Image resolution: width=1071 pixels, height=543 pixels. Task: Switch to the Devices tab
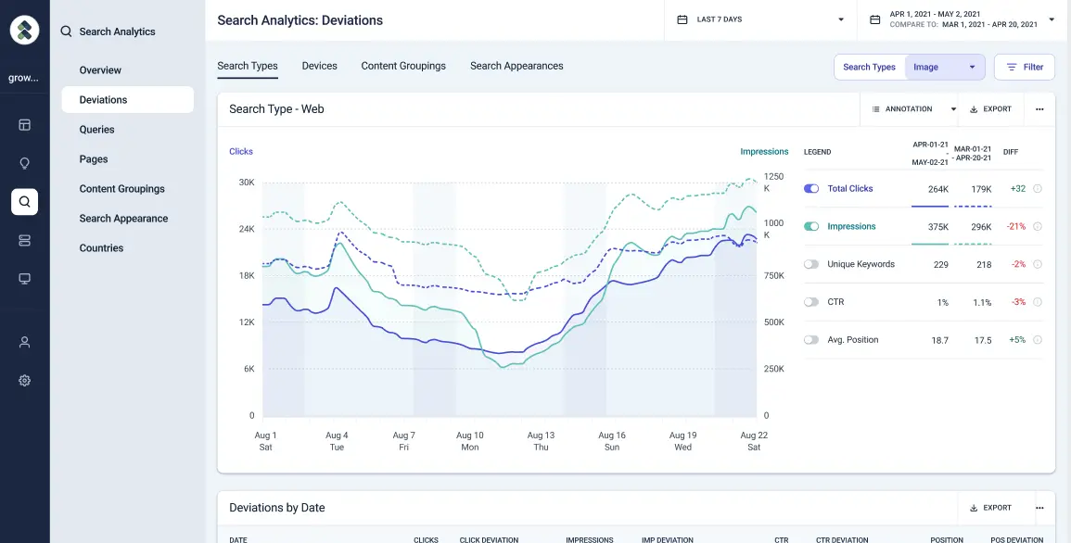coord(319,66)
